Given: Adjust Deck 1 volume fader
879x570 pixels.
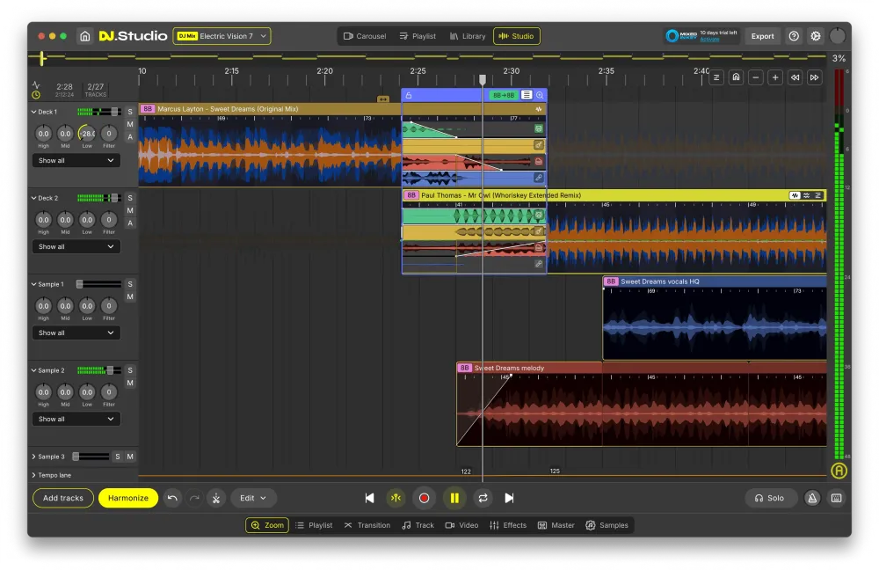Looking at the screenshot, I should (x=114, y=112).
